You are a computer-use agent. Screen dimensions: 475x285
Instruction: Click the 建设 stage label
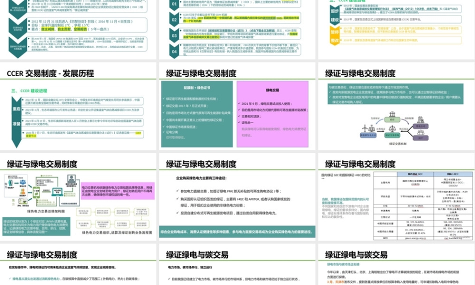pos(334,19)
